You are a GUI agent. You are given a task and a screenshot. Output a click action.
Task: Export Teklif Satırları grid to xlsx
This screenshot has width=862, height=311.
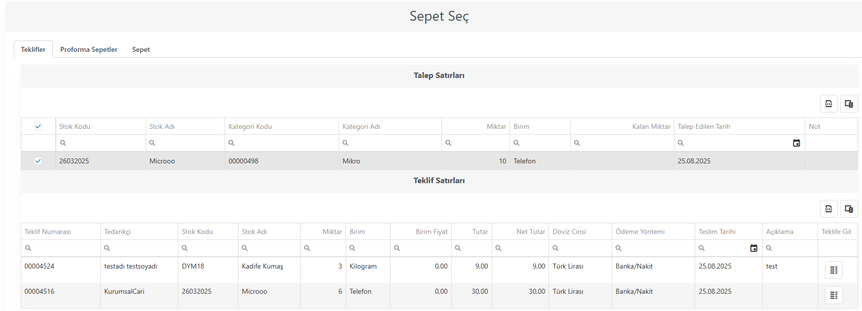[x=828, y=209]
